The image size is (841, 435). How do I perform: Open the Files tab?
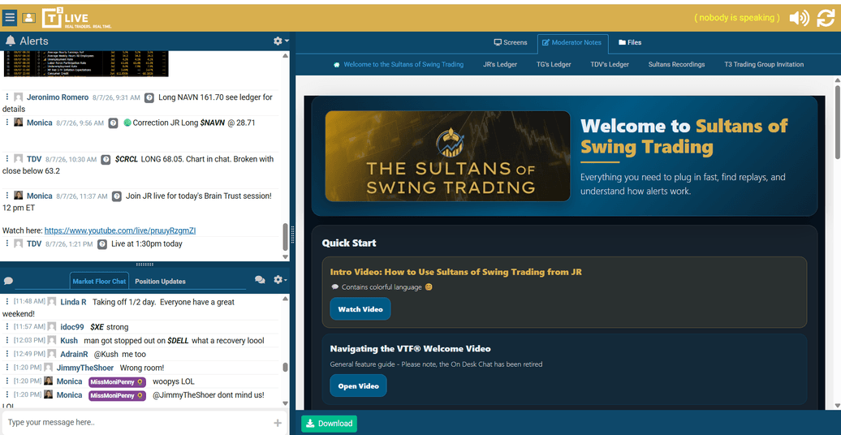[x=630, y=42]
